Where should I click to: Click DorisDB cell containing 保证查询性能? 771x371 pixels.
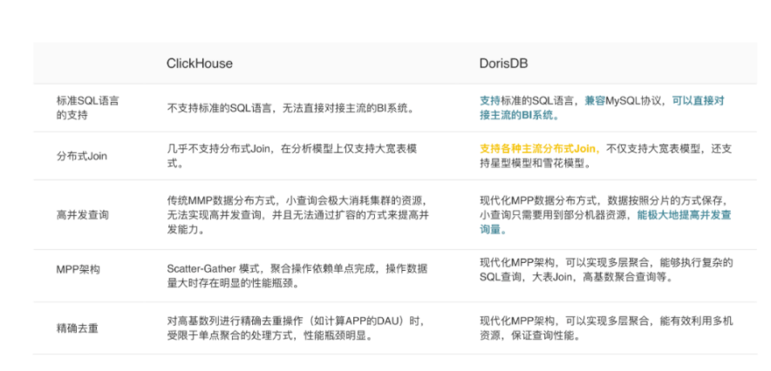click(606, 328)
